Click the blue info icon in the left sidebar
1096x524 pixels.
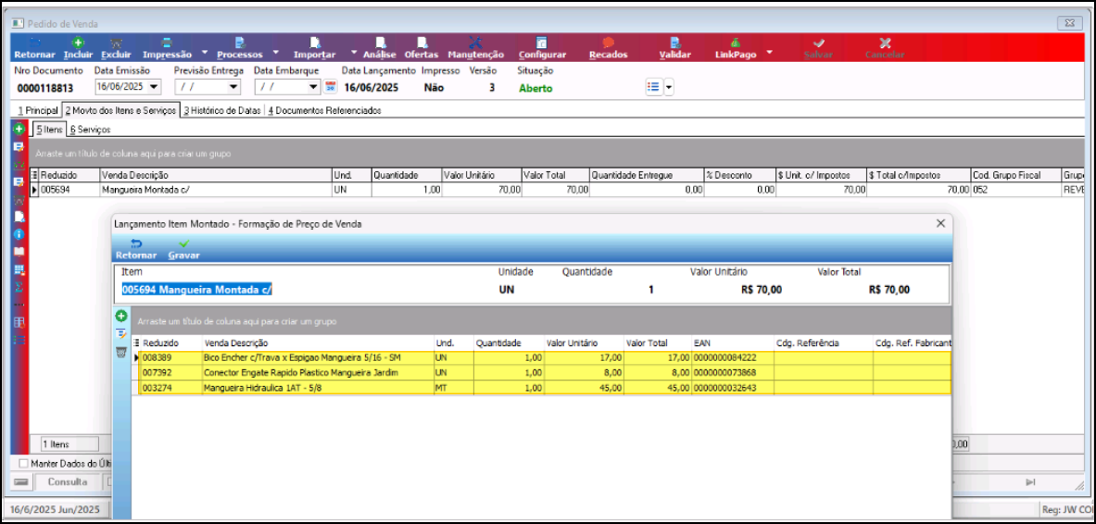pos(19,234)
